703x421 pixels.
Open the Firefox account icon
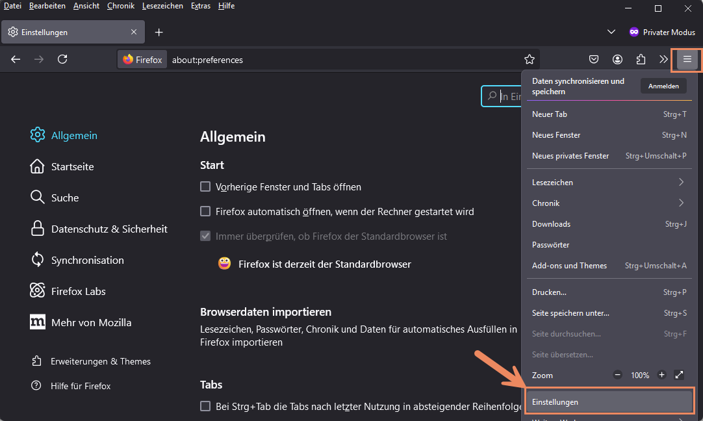(x=617, y=59)
